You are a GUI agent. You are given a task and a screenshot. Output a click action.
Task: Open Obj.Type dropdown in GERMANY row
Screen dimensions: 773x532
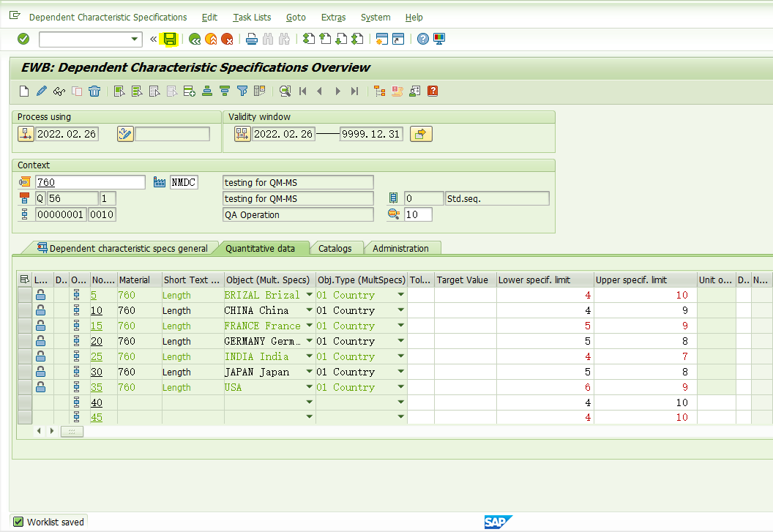401,341
